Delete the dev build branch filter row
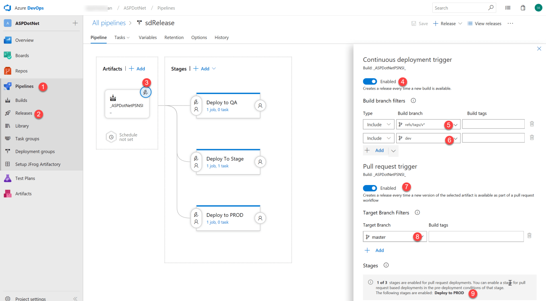The width and height of the screenshot is (546, 301). coord(532,138)
